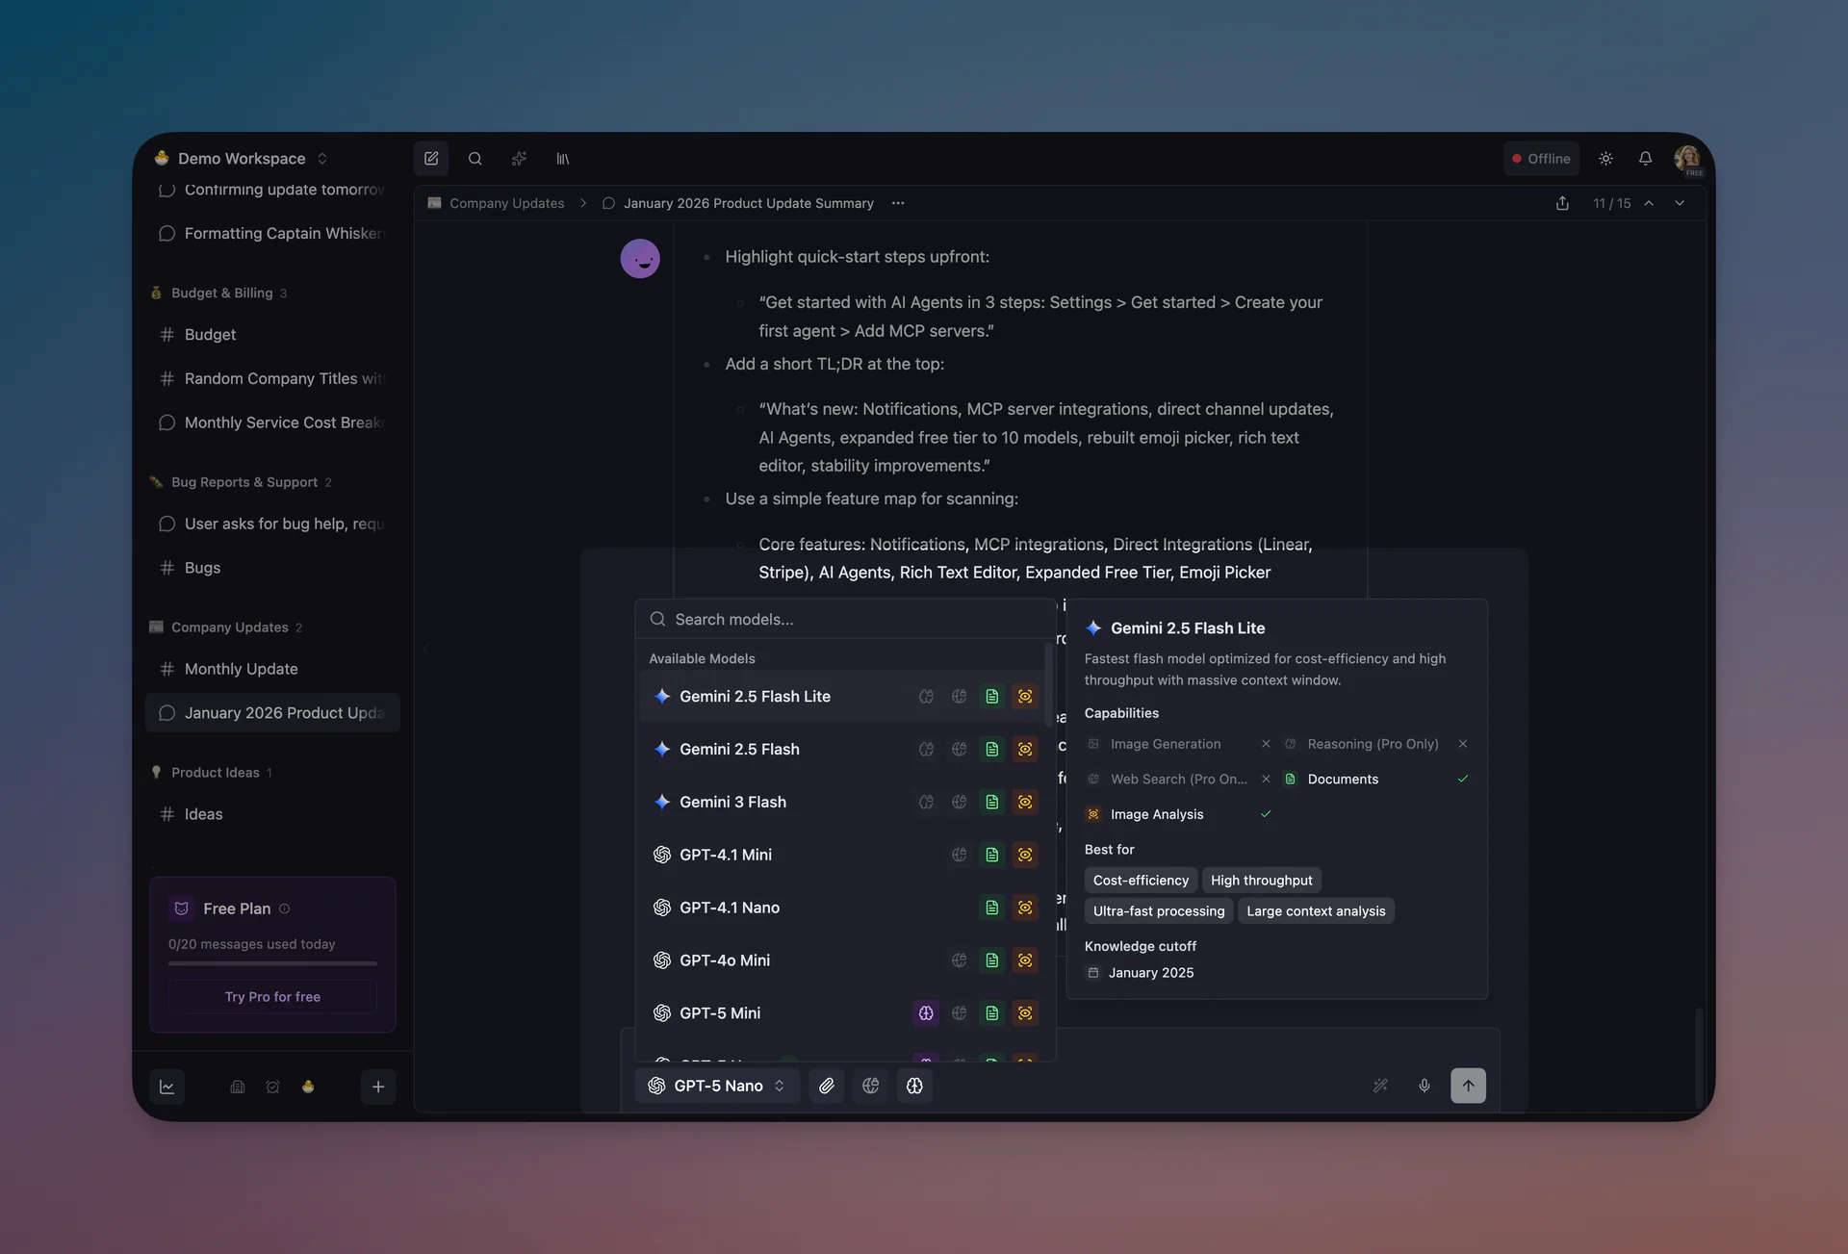The image size is (1848, 1254).
Task: Toggle reasoning brain icon in message composer
Action: 914,1086
